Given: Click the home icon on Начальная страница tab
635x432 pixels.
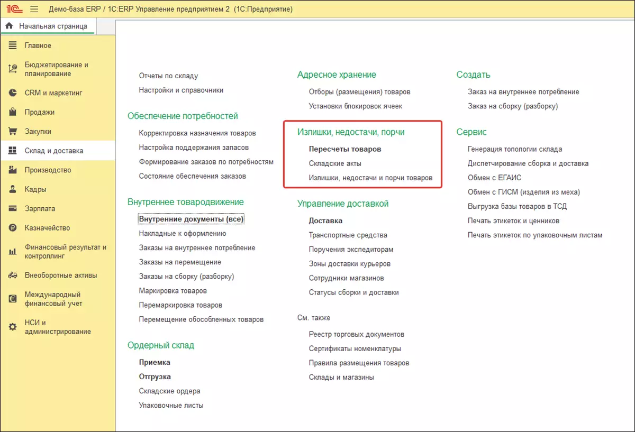Looking at the screenshot, I should [x=8, y=26].
